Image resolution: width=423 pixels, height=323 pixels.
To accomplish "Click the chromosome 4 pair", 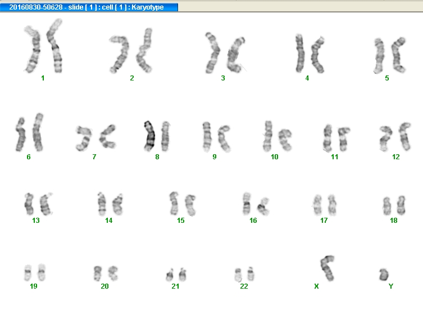I will tap(310, 53).
